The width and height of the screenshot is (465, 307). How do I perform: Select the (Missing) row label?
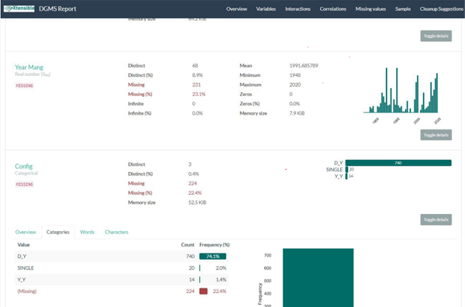point(27,291)
